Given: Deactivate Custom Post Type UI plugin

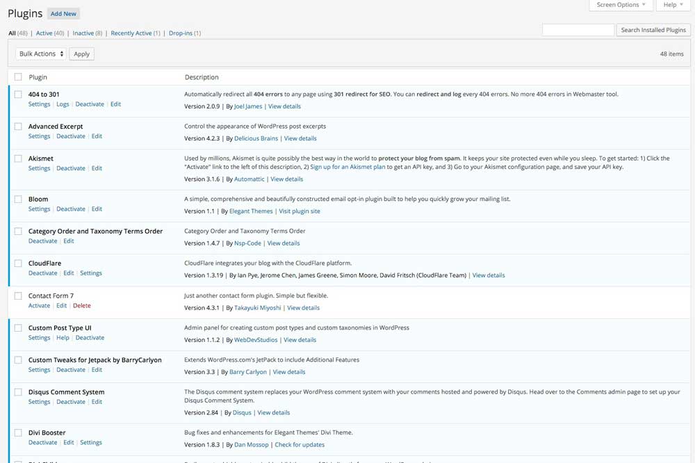Looking at the screenshot, I should [x=90, y=337].
